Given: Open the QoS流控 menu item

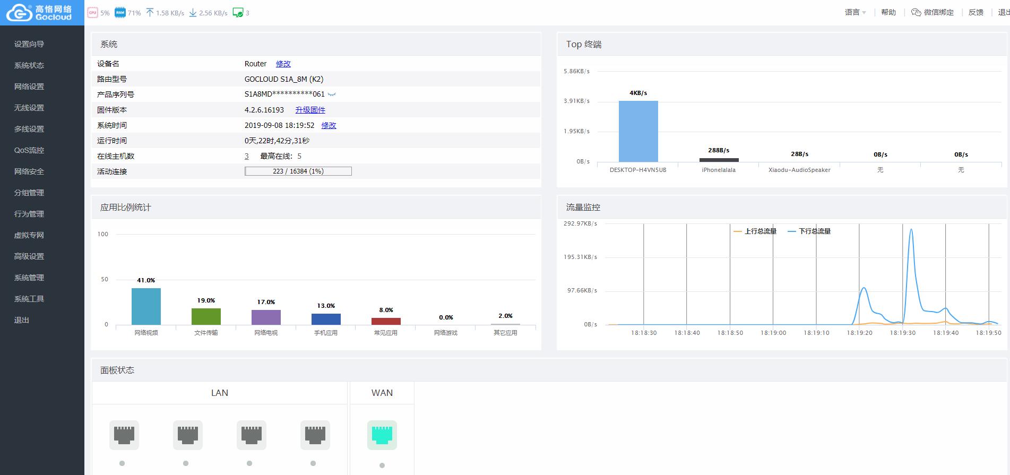Looking at the screenshot, I should [29, 150].
